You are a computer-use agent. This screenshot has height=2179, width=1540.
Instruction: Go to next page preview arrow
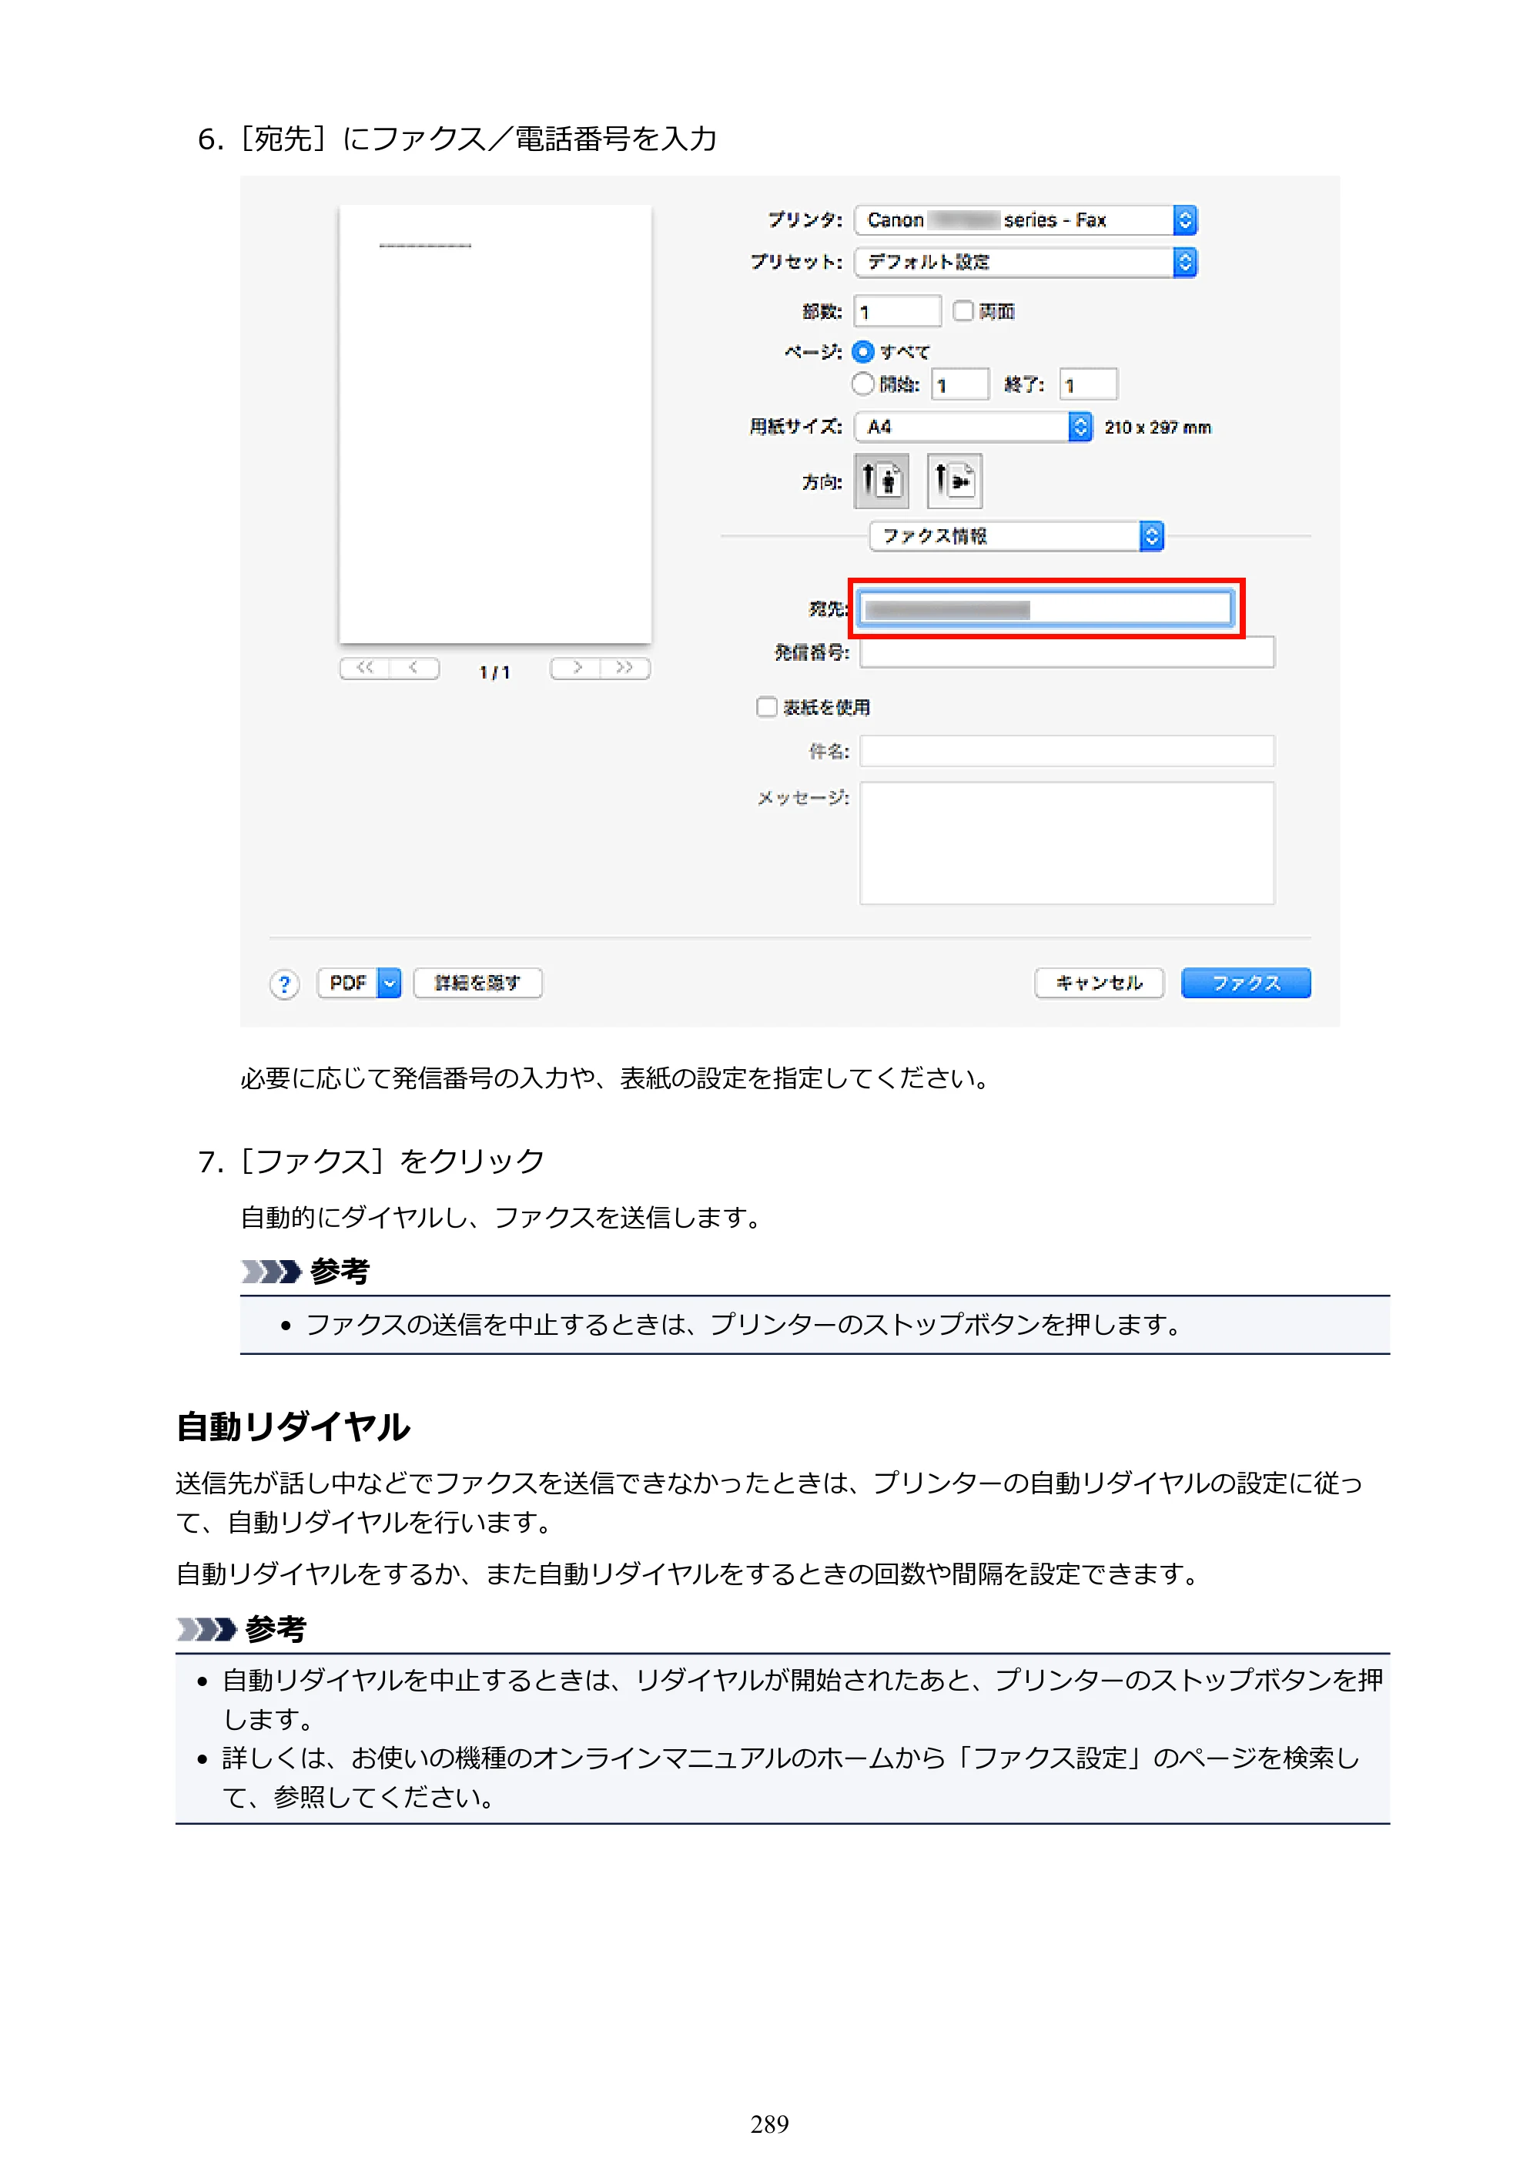tap(576, 668)
